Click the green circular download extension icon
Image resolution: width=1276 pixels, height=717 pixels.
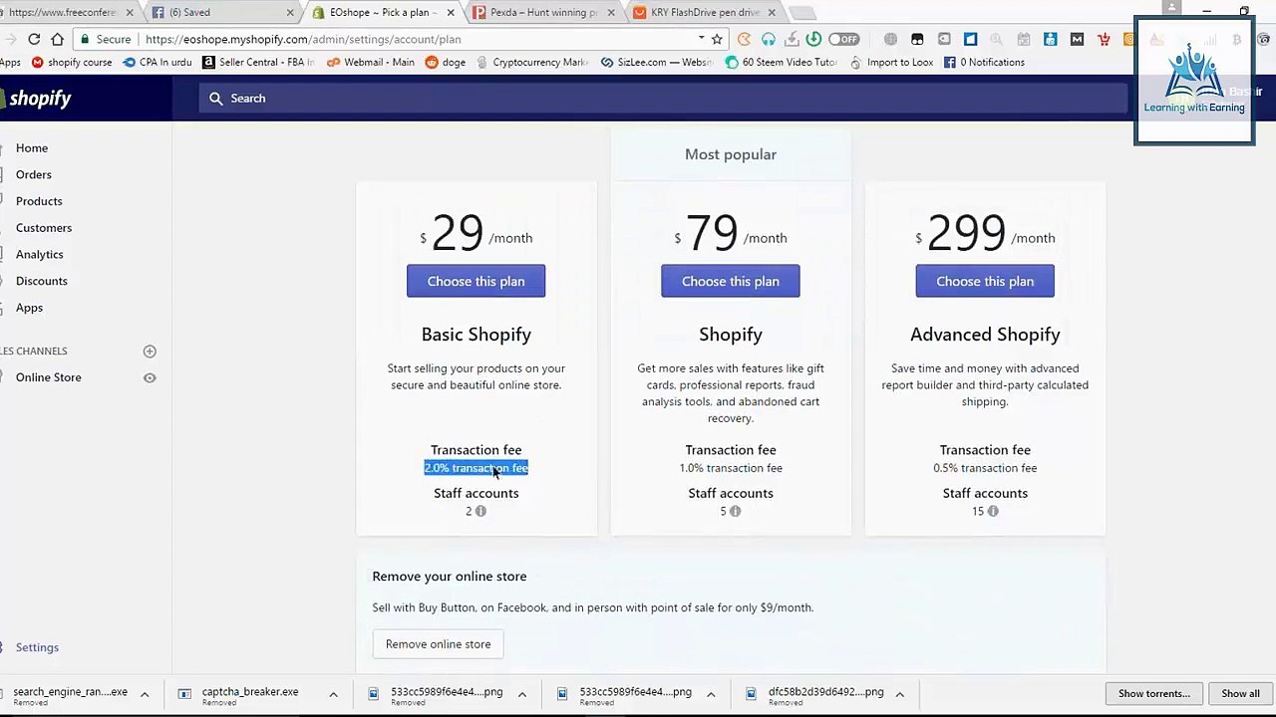click(x=813, y=39)
